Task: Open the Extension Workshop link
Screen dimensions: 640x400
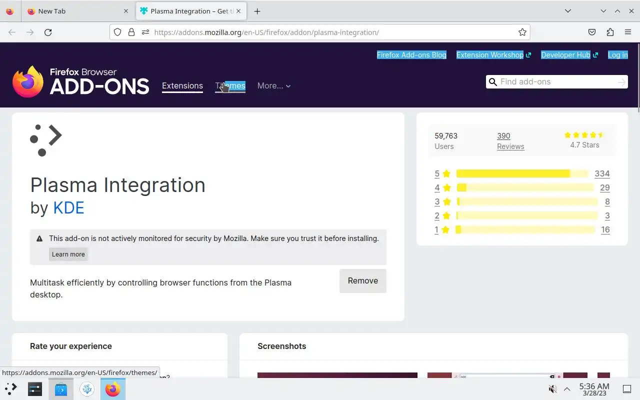Action: point(493,55)
